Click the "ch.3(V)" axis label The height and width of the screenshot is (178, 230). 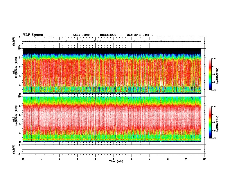(14, 149)
